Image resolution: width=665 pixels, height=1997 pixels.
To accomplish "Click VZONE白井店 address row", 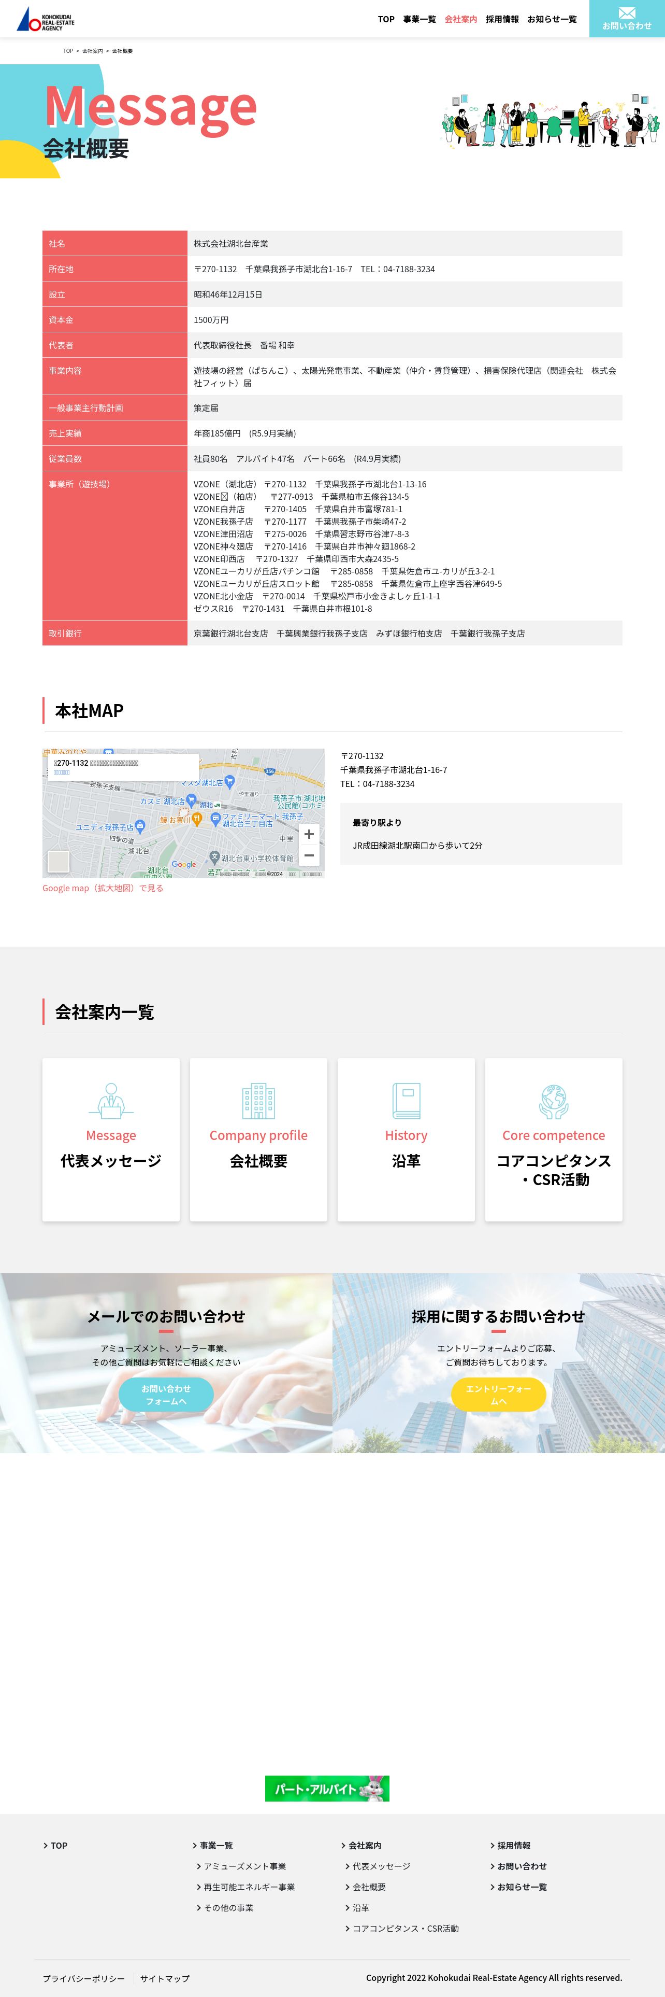I will coord(298,509).
